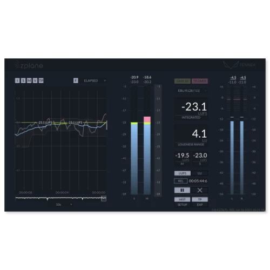Image resolution: width=270 pixels, height=270 pixels.
Task: Select the LUFS unit mode
Action: (x=183, y=173)
